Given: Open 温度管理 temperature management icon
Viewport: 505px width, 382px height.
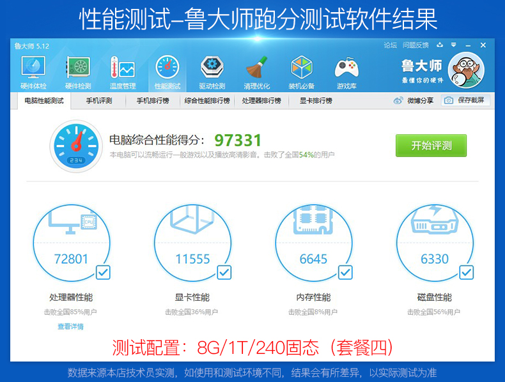Looking at the screenshot, I should (x=122, y=68).
